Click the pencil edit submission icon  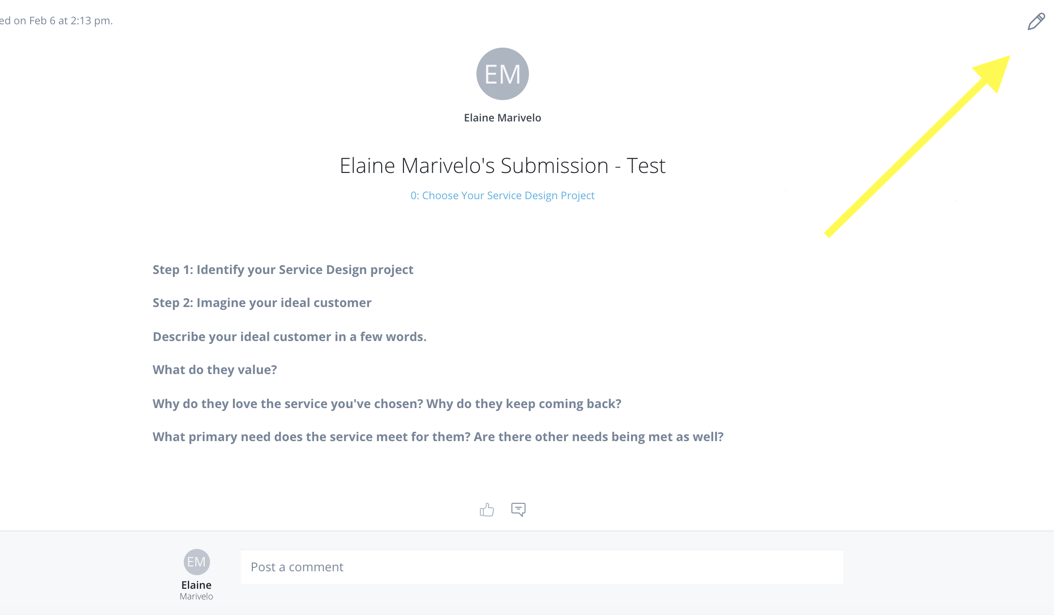[x=1036, y=22]
